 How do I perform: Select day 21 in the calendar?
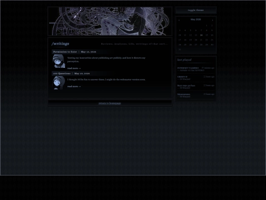pyautogui.click(x=201, y=40)
